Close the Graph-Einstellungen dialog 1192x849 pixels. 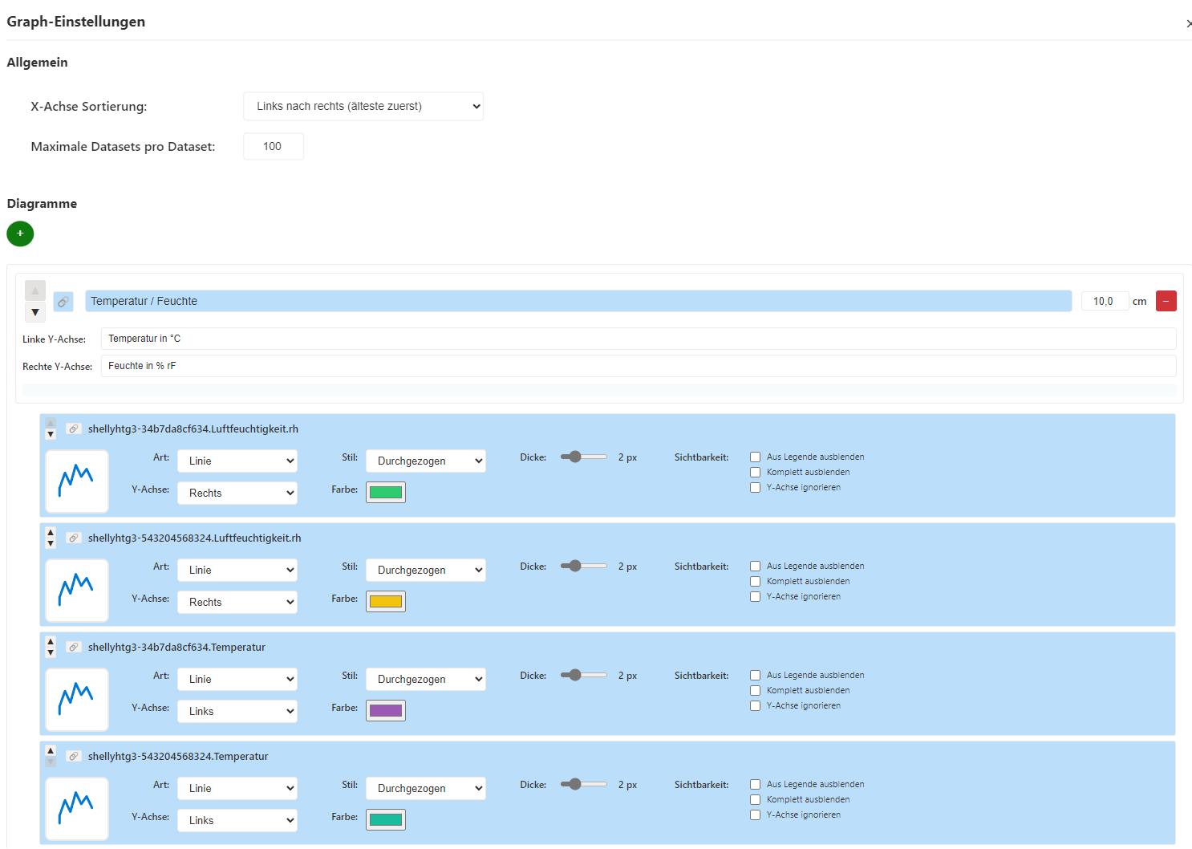tap(1188, 24)
